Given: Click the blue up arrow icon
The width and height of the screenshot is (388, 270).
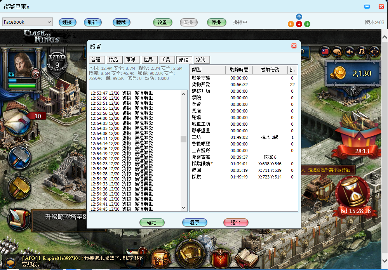Looking at the screenshot, I should [x=299, y=17].
